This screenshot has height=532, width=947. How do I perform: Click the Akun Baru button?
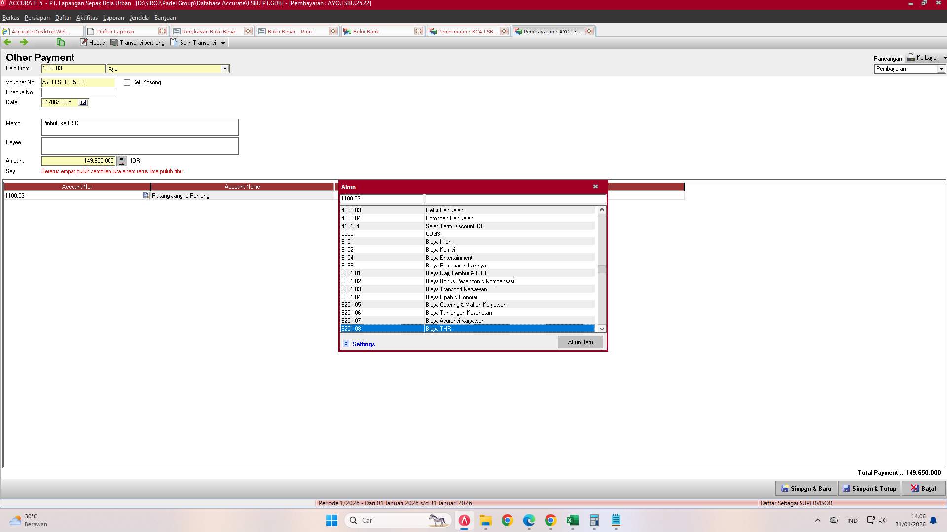click(x=580, y=342)
